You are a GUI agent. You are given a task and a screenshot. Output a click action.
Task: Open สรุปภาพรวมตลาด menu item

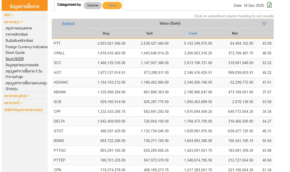tap(19, 28)
